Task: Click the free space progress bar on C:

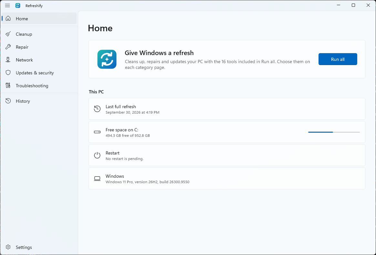Action: (334, 132)
